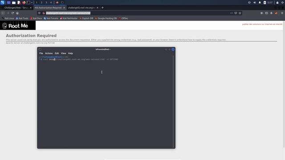Click the volume icon in system tray
The width and height of the screenshot is (285, 160).
[254, 3]
